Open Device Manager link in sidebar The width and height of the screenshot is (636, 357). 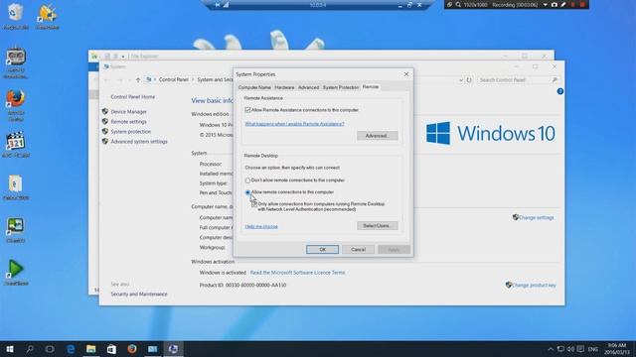pyautogui.click(x=128, y=112)
